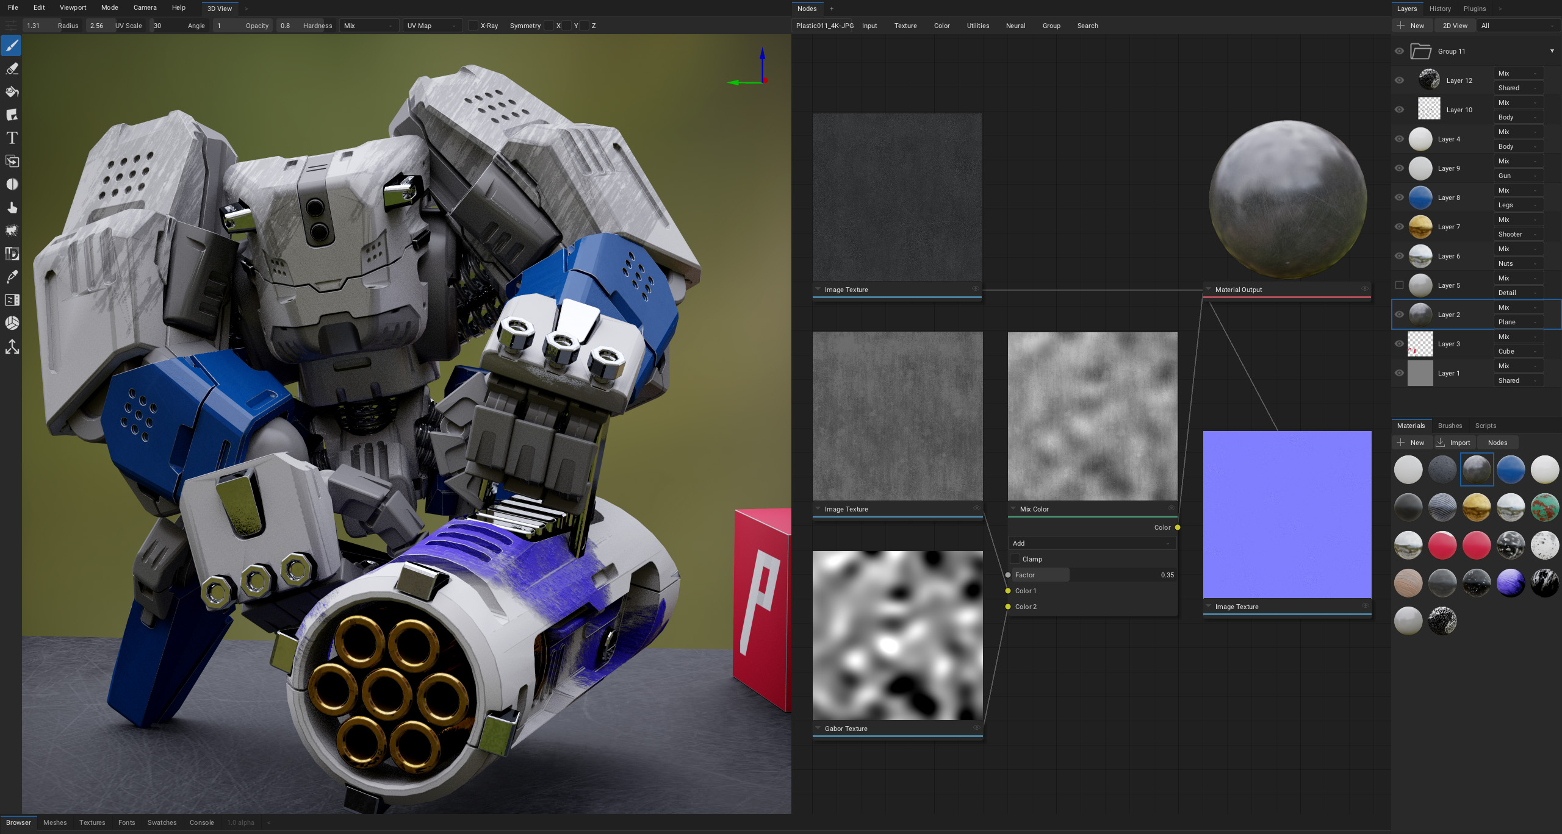The image size is (1562, 834).
Task: Click the Factor slider in Mix Color
Action: 1092,575
